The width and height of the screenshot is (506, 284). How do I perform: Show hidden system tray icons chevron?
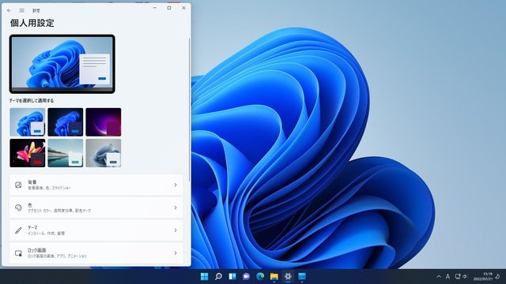(x=439, y=277)
